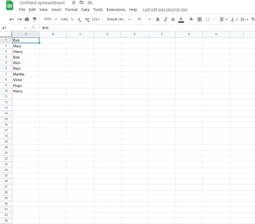
Task: Open the 100% zoom dropdown
Action: (50, 19)
